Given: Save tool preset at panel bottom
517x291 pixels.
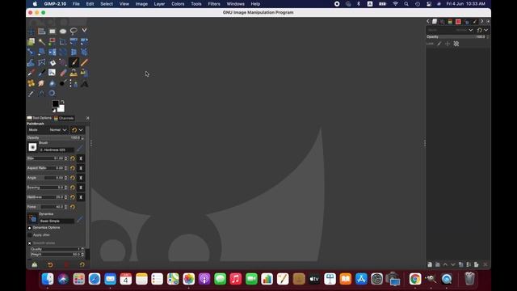Looking at the screenshot, I should click(34, 264).
